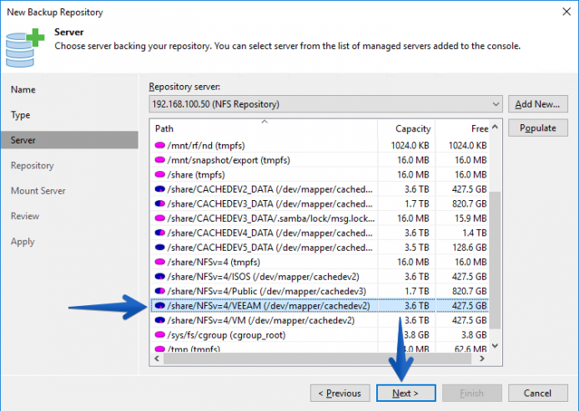Click the NFSv=4/ISOS volume icon
This screenshot has width=579, height=411.
tap(159, 277)
